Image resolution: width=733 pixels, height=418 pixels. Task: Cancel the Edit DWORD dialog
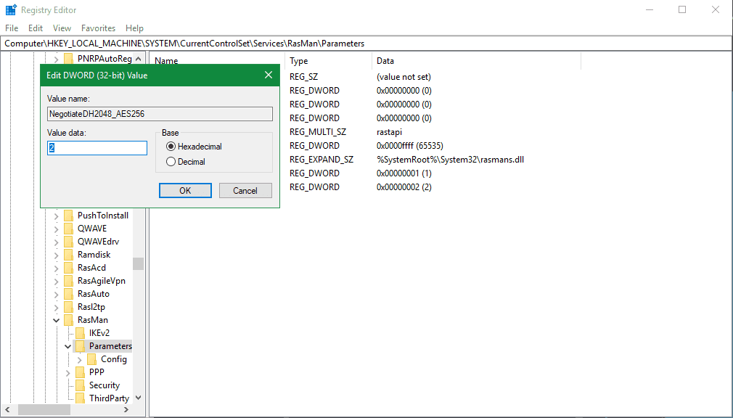[x=245, y=191]
